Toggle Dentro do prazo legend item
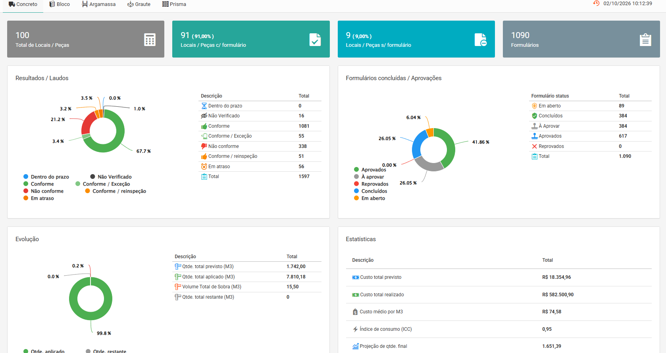Image resolution: width=666 pixels, height=353 pixels. (46, 177)
